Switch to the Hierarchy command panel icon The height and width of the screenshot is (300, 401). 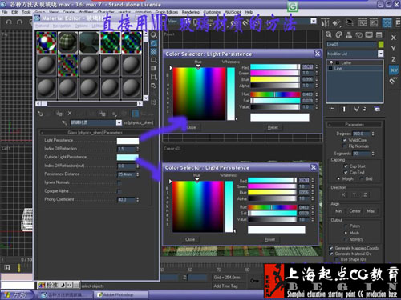349,34
